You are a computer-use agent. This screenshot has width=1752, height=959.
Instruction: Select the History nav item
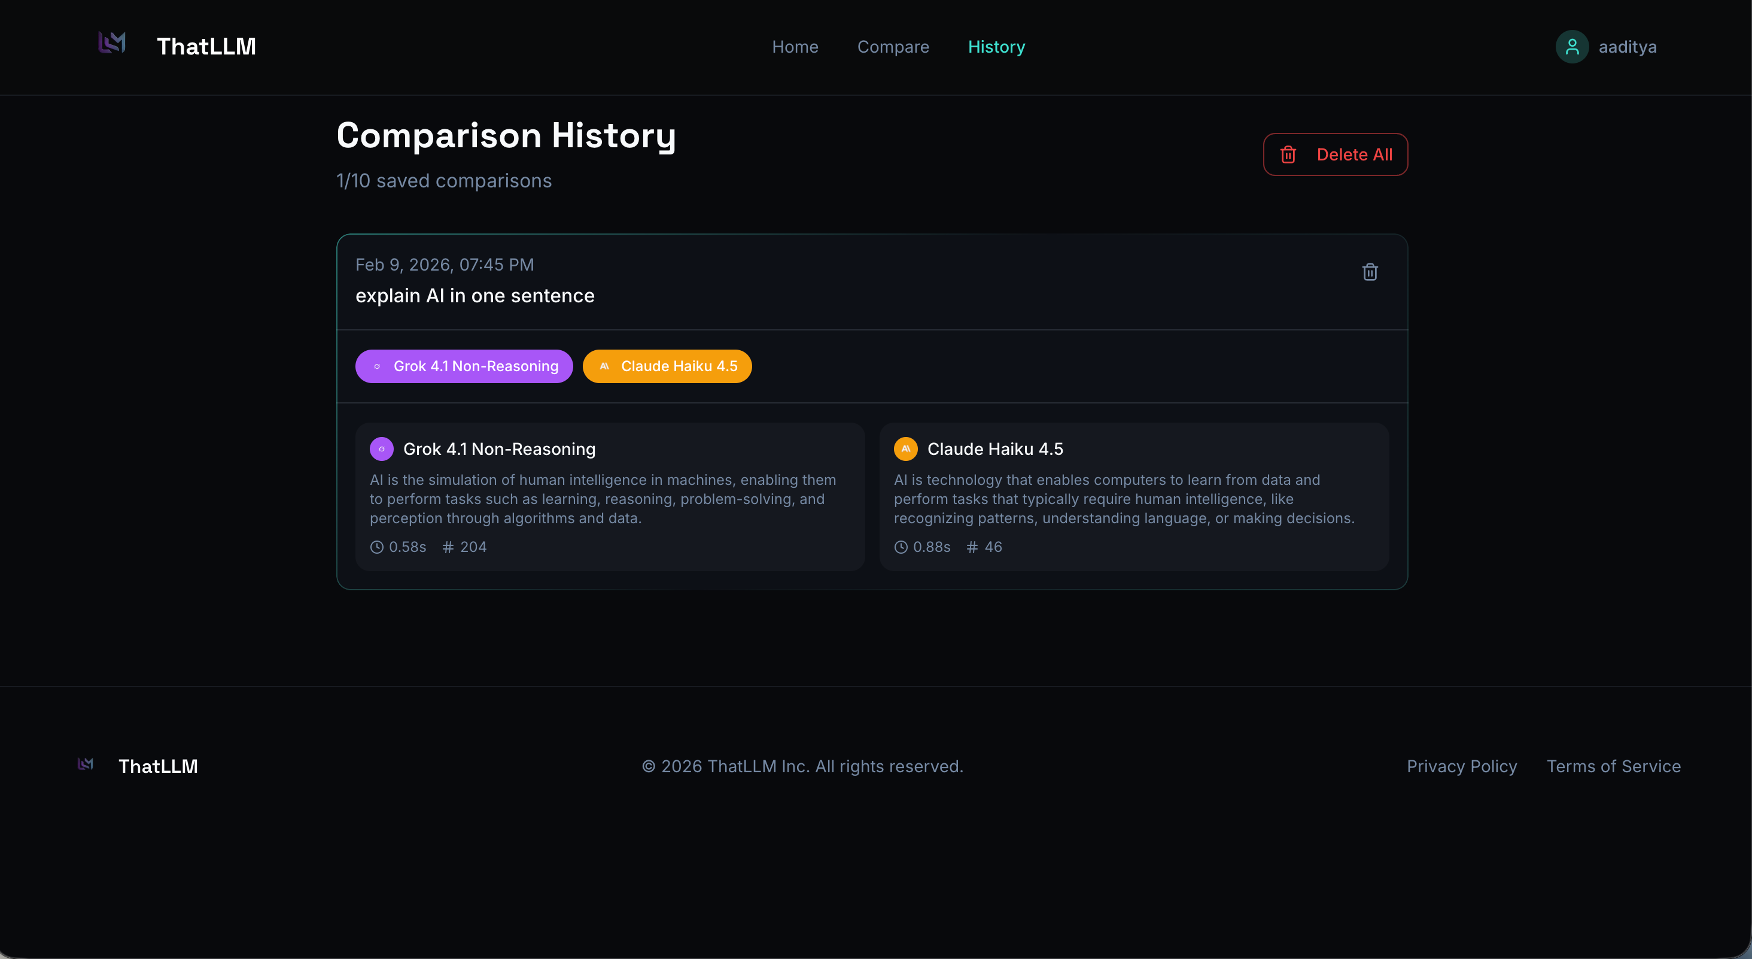pyautogui.click(x=996, y=47)
